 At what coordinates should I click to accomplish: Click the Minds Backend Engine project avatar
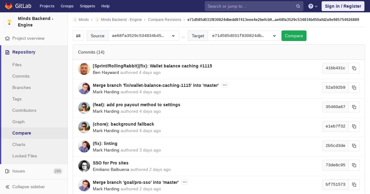9,22
